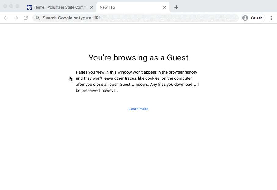Click the Volunteer State tab favicon

pyautogui.click(x=29, y=7)
